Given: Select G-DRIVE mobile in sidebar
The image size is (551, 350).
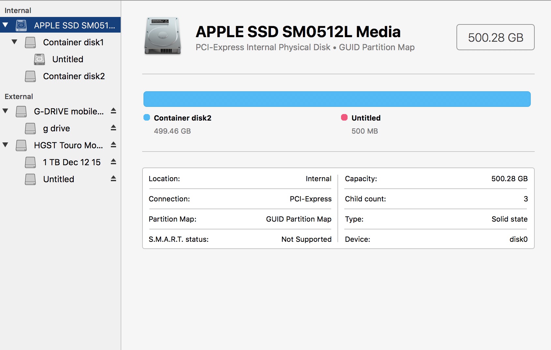Looking at the screenshot, I should [60, 111].
